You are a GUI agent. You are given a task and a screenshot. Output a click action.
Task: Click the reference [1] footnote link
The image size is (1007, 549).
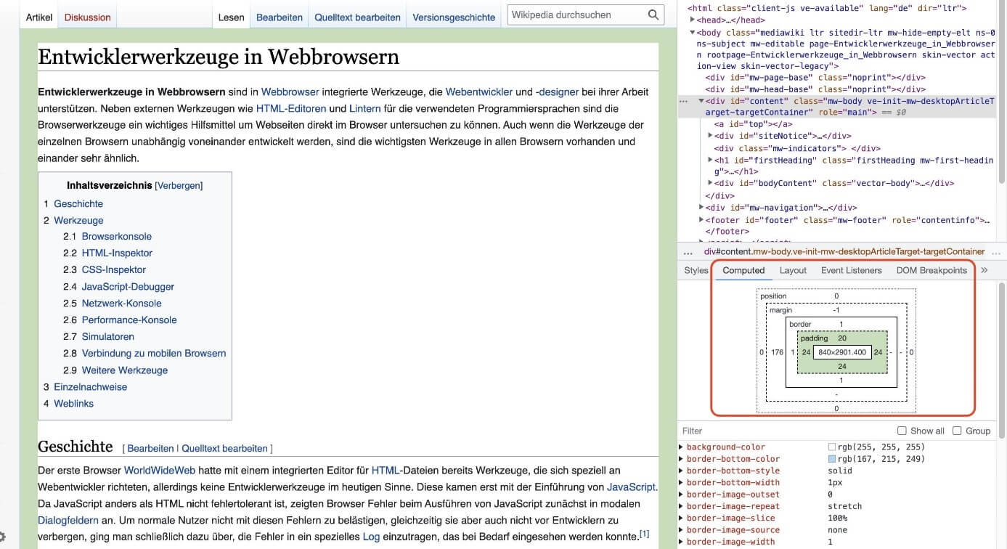tap(644, 534)
